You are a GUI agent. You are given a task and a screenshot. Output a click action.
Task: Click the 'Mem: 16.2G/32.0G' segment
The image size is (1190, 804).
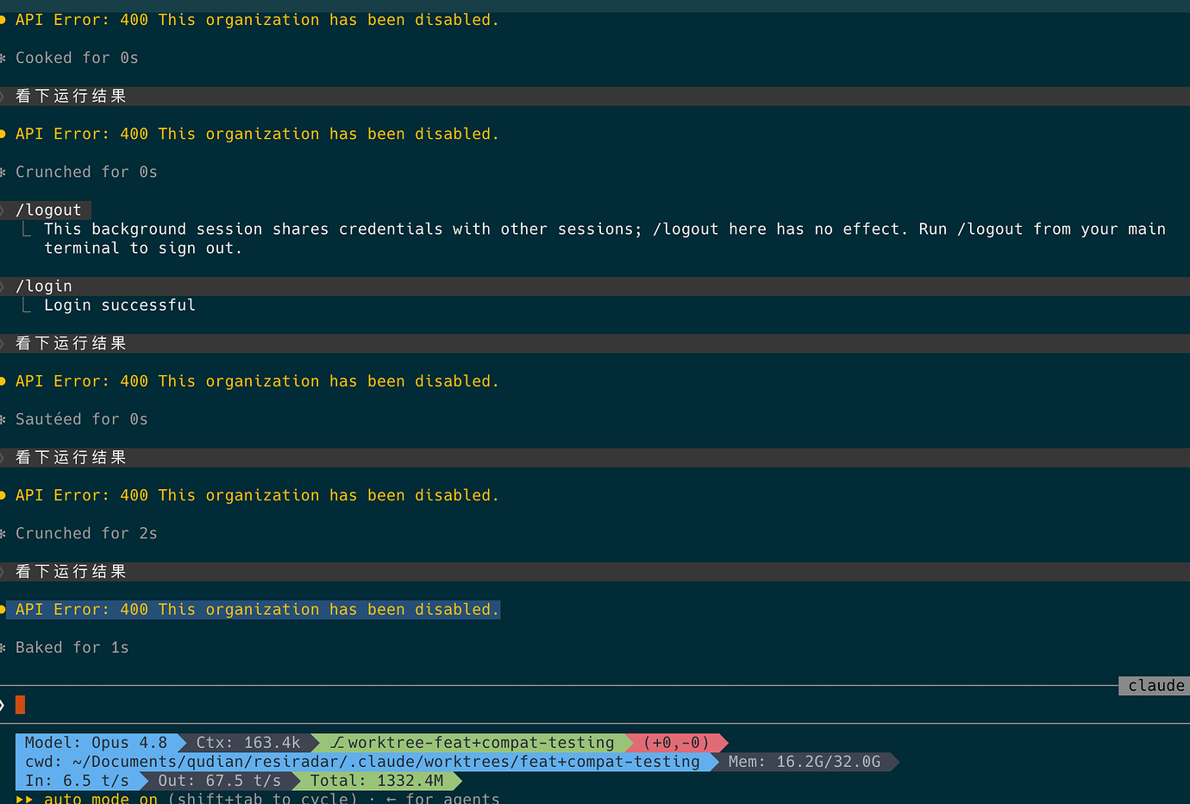click(804, 762)
